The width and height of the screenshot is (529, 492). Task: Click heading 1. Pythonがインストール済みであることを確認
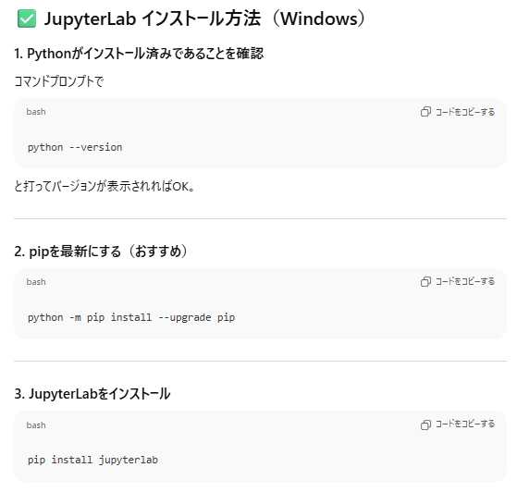click(139, 54)
